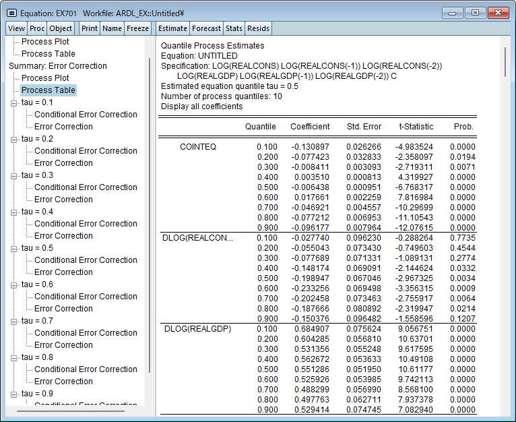Open the Forecast dialog button
516x422 pixels.
206,28
